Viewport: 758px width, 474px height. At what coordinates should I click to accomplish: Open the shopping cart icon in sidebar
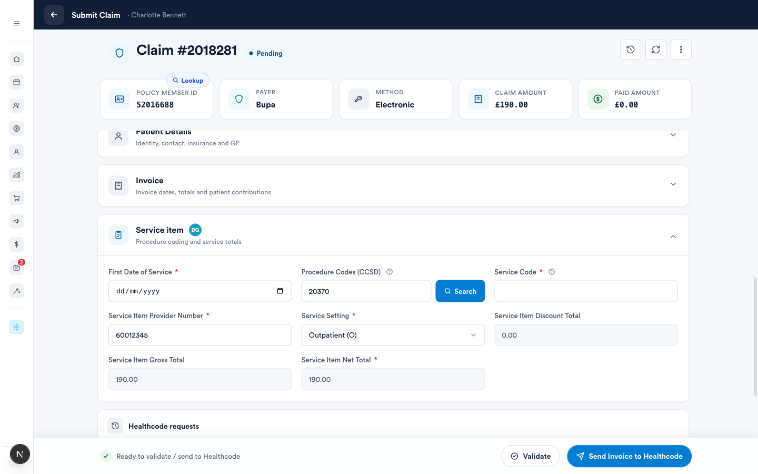pos(17,198)
